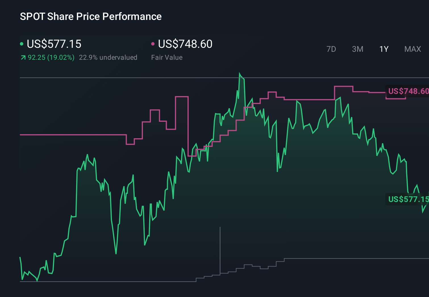The width and height of the screenshot is (429, 297).
Task: Click the pink Fair Value legend dot
Action: [x=153, y=44]
